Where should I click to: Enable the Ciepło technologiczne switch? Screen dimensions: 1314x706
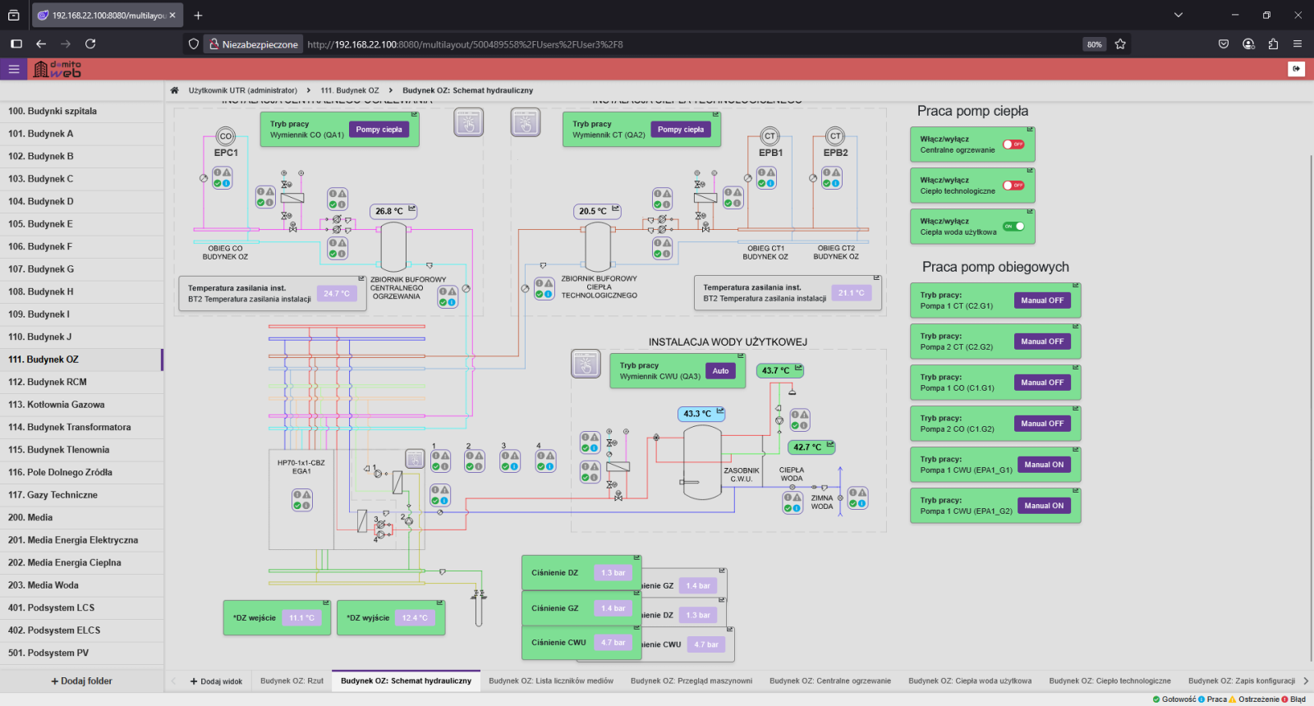click(x=1013, y=186)
